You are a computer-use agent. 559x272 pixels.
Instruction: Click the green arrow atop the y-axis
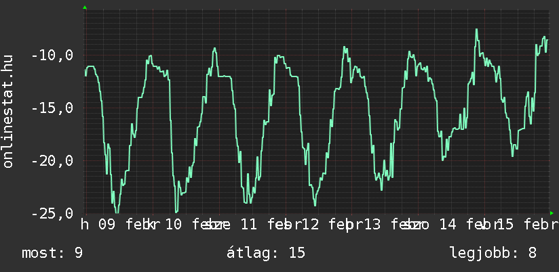(85, 7)
